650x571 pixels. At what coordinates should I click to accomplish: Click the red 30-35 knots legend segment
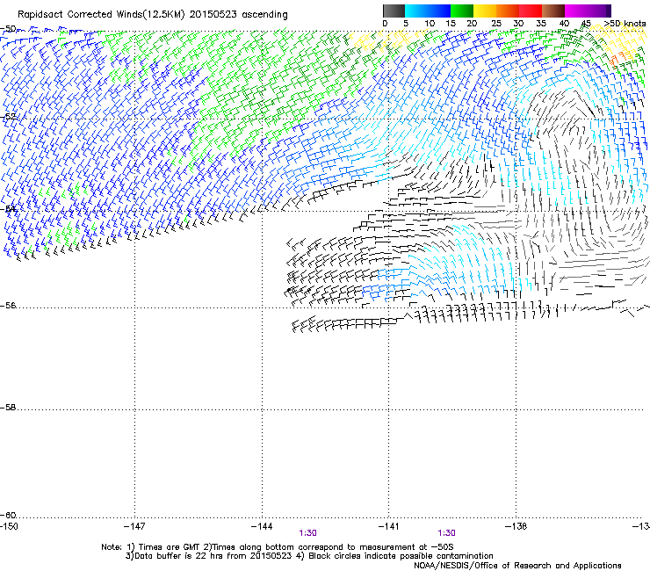[x=531, y=11]
